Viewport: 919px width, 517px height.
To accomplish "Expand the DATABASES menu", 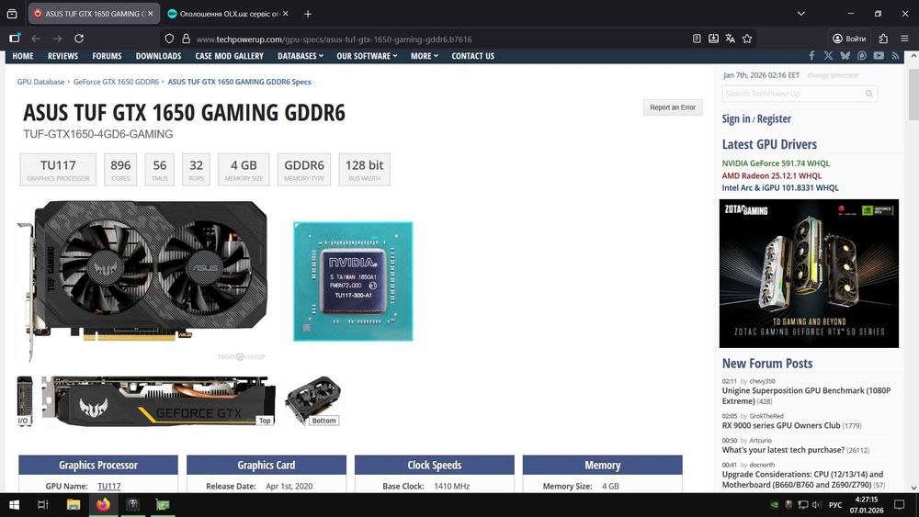I will point(301,56).
